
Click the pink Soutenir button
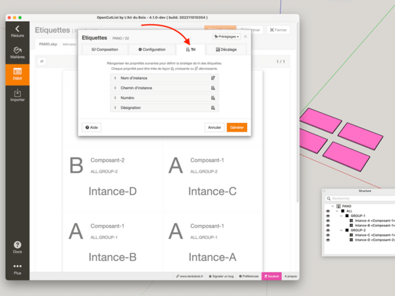271,276
